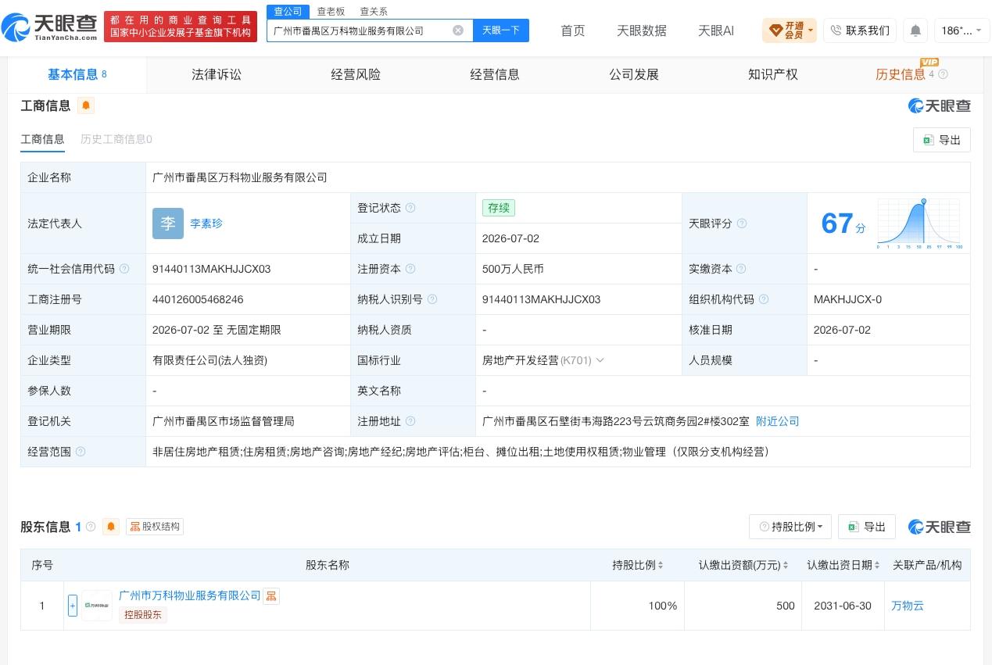This screenshot has height=665, width=992.
Task: Open the 股权结构 button
Action: click(155, 527)
